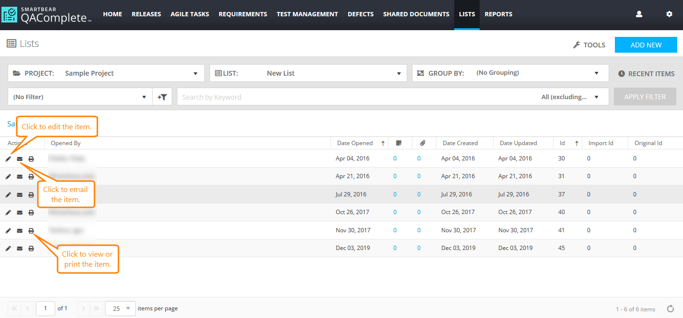The image size is (683, 318).
Task: Open the user profile icon in the header
Action: pos(639,14)
